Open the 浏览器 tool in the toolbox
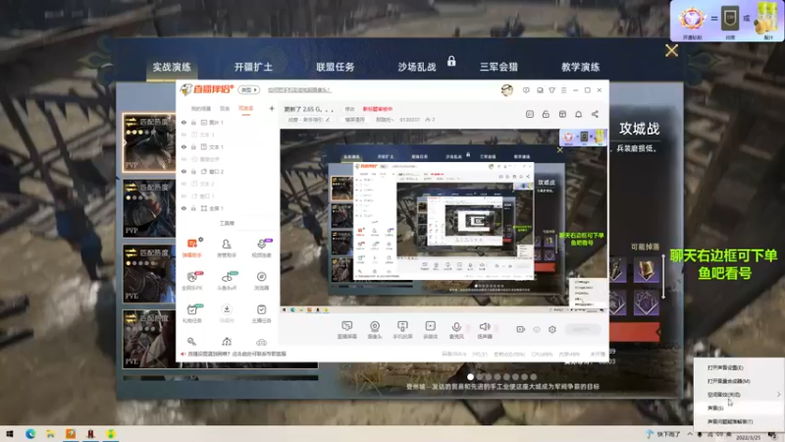 click(261, 281)
